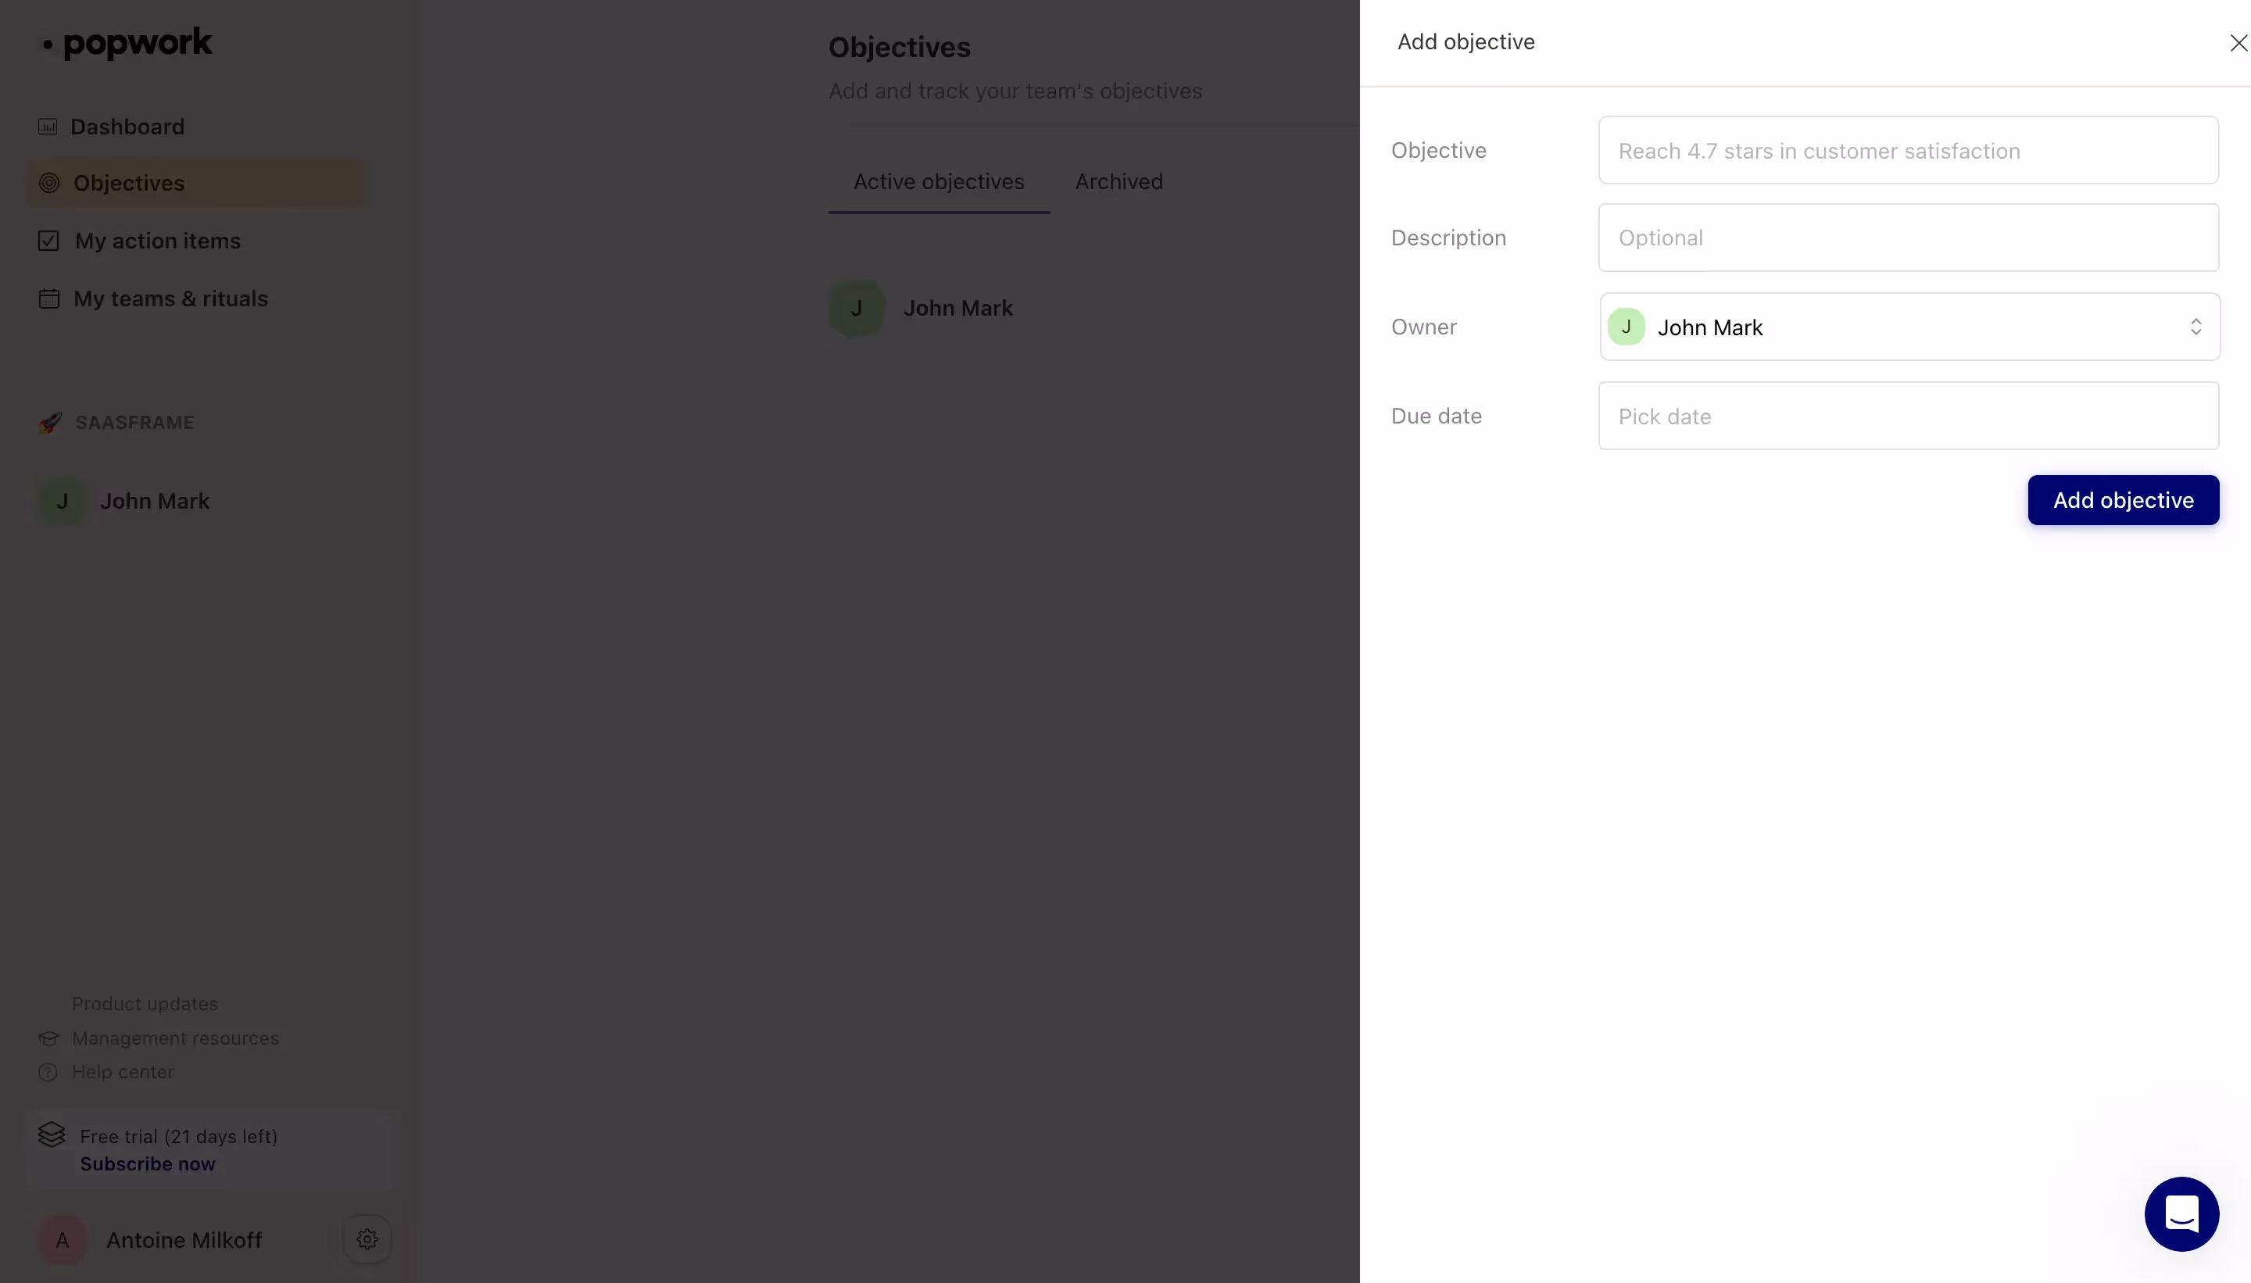Screen dimensions: 2251x1283
Task: Close the Add objective panel
Action: pos(2238,43)
